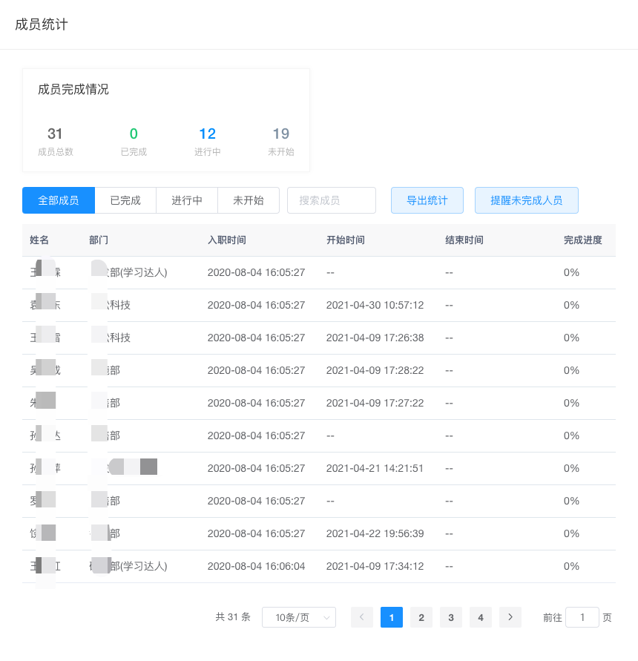Click the 搜索成员 search field

point(331,200)
